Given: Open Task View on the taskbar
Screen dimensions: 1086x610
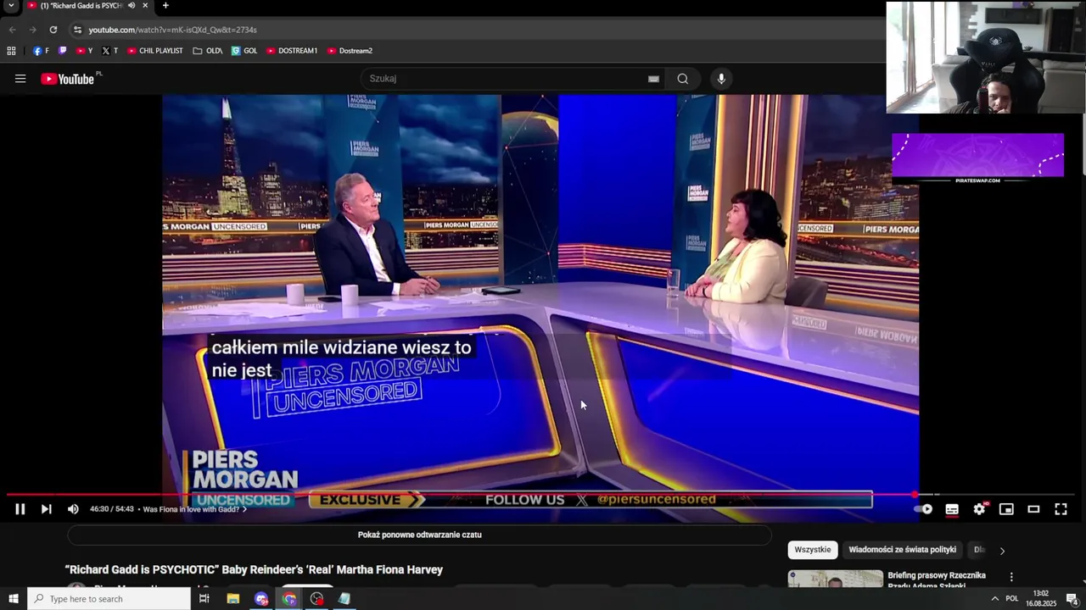Looking at the screenshot, I should [204, 599].
